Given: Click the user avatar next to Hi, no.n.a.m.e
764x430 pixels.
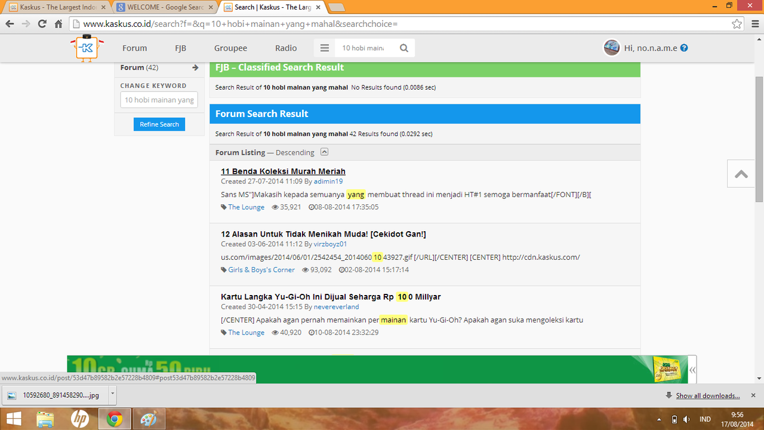Looking at the screenshot, I should point(612,48).
